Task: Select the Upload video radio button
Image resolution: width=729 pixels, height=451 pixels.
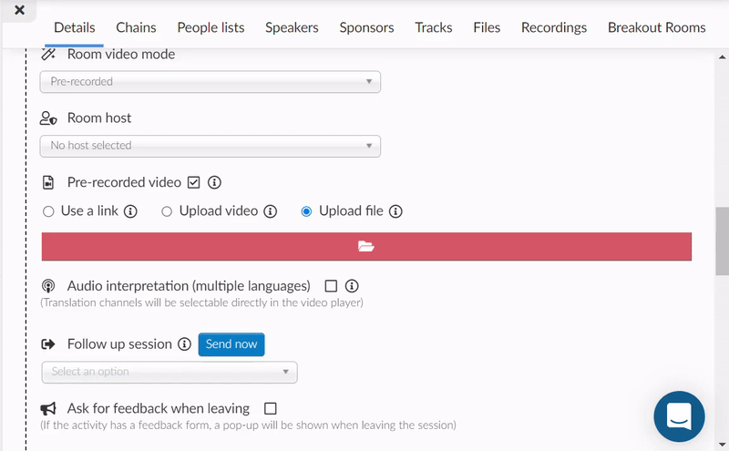Action: [167, 211]
